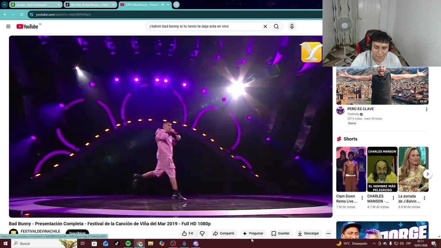Open 16°C Despejado weather widget
441x248 pixels.
coord(352,244)
